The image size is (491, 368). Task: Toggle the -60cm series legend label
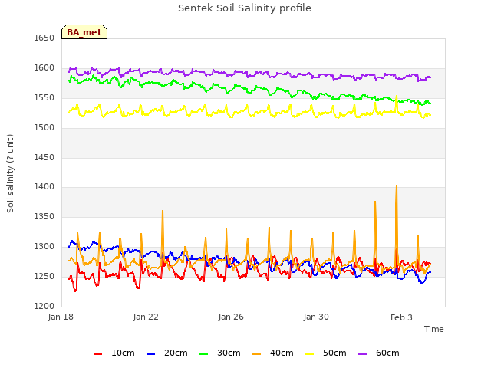[x=387, y=353]
